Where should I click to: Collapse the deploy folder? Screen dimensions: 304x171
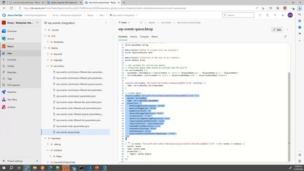[x=46, y=48]
